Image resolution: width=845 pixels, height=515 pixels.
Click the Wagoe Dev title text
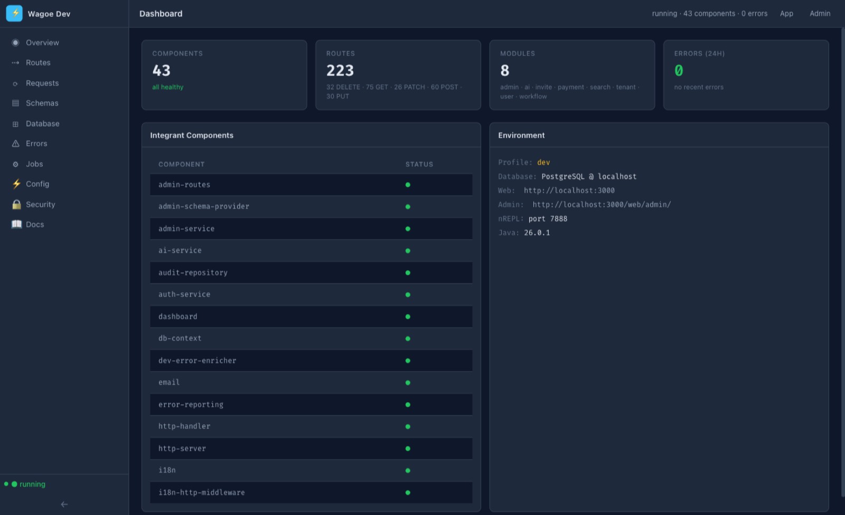pos(49,14)
